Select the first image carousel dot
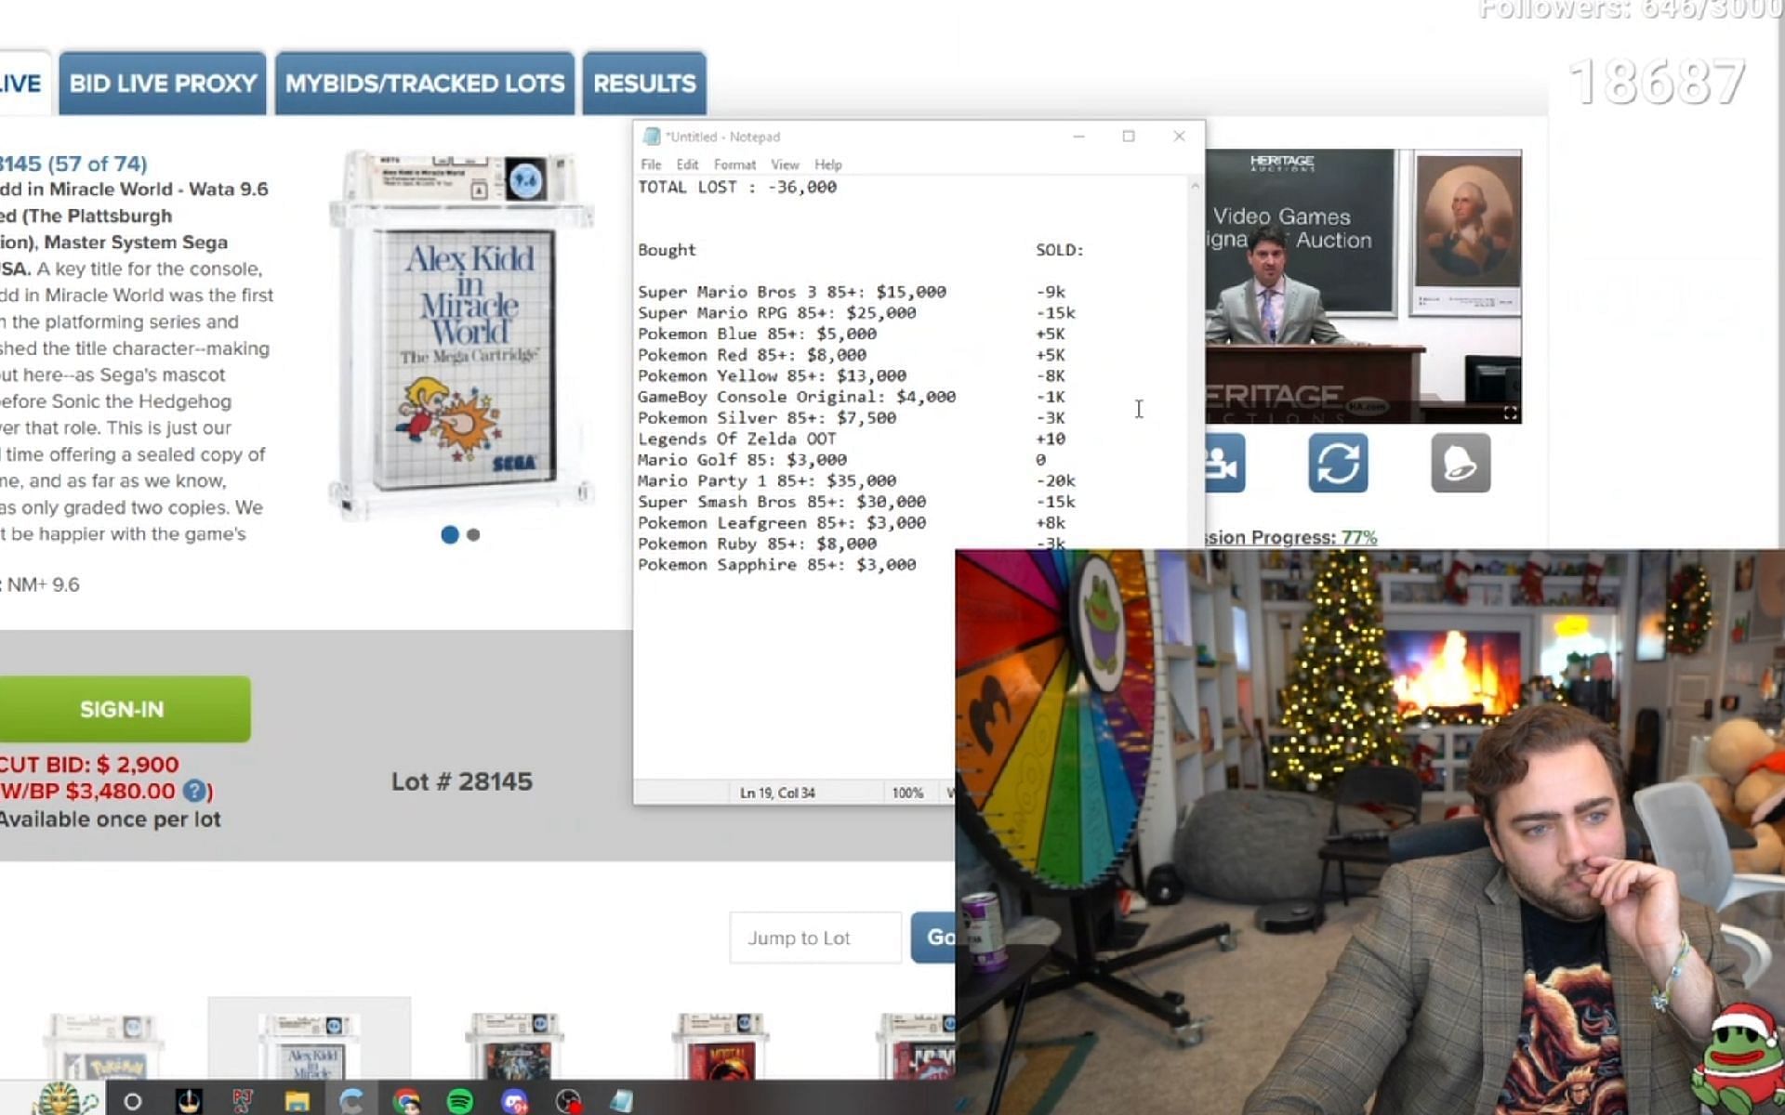Viewport: 1785px width, 1115px height. (x=450, y=534)
